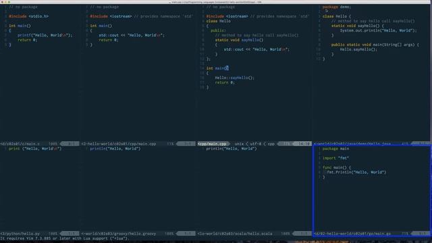Click 'static void sayHello()' in the C++ class pane

[239, 40]
